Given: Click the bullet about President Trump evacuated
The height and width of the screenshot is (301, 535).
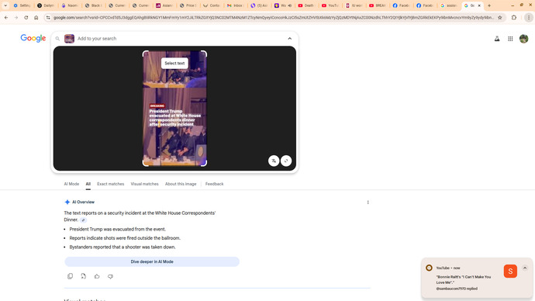Looking at the screenshot, I should coord(117,230).
